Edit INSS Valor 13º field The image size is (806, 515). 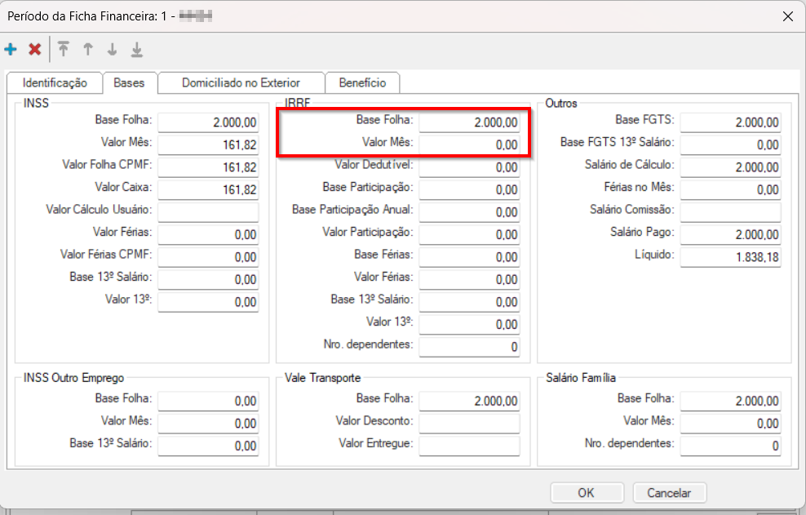coord(208,302)
